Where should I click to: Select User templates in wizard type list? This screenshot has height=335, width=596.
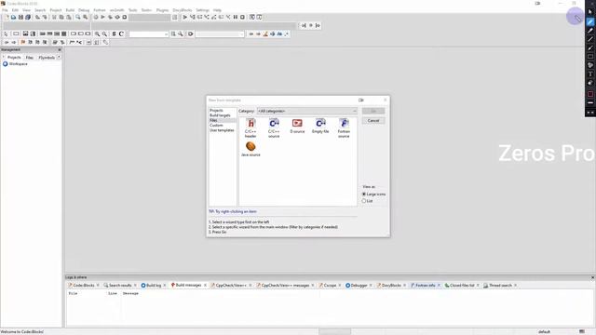pos(222,130)
